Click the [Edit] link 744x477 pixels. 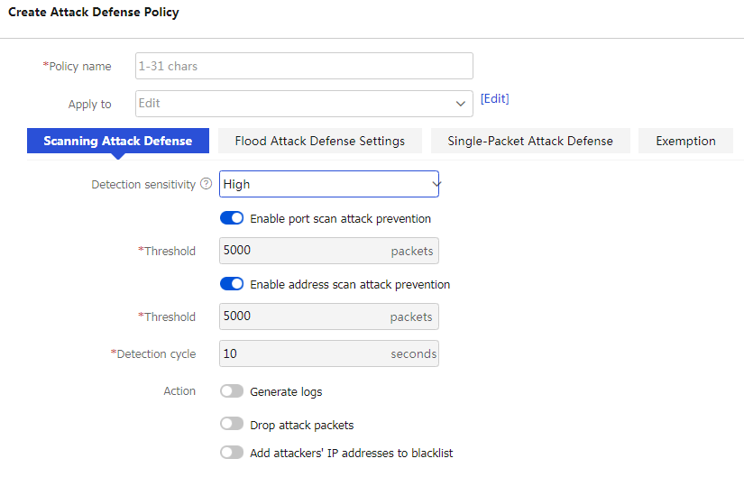coord(494,98)
